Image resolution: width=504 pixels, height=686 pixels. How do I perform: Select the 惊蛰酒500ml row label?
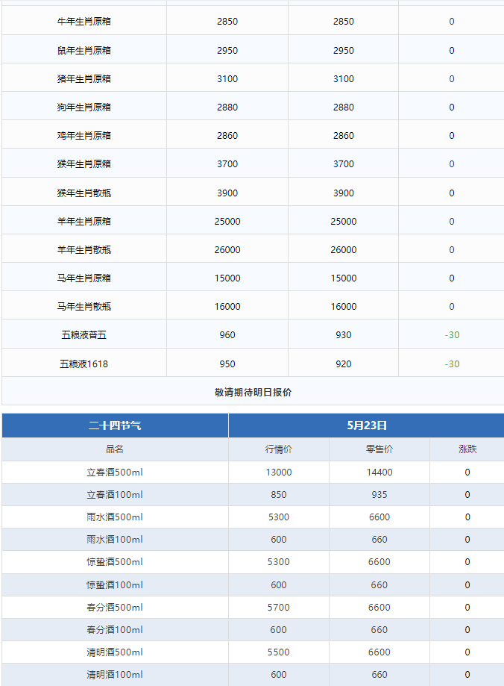115,562
